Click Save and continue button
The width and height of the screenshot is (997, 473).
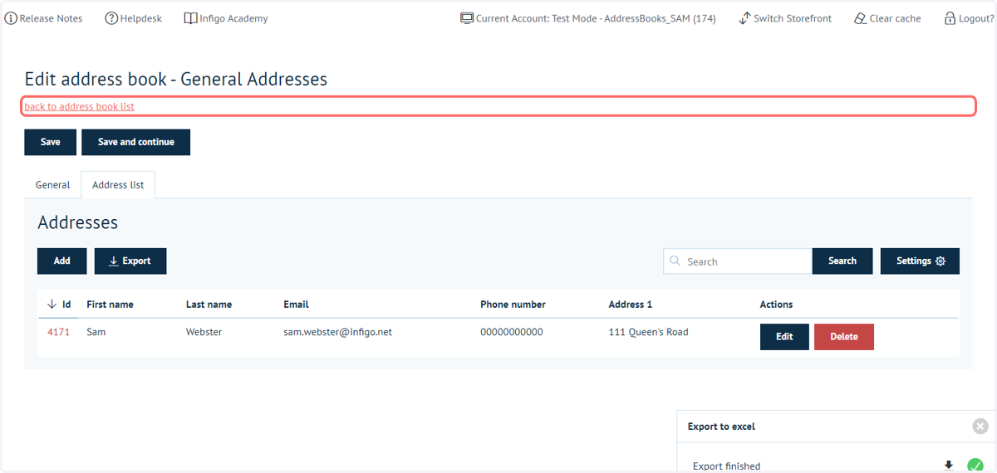coord(136,142)
